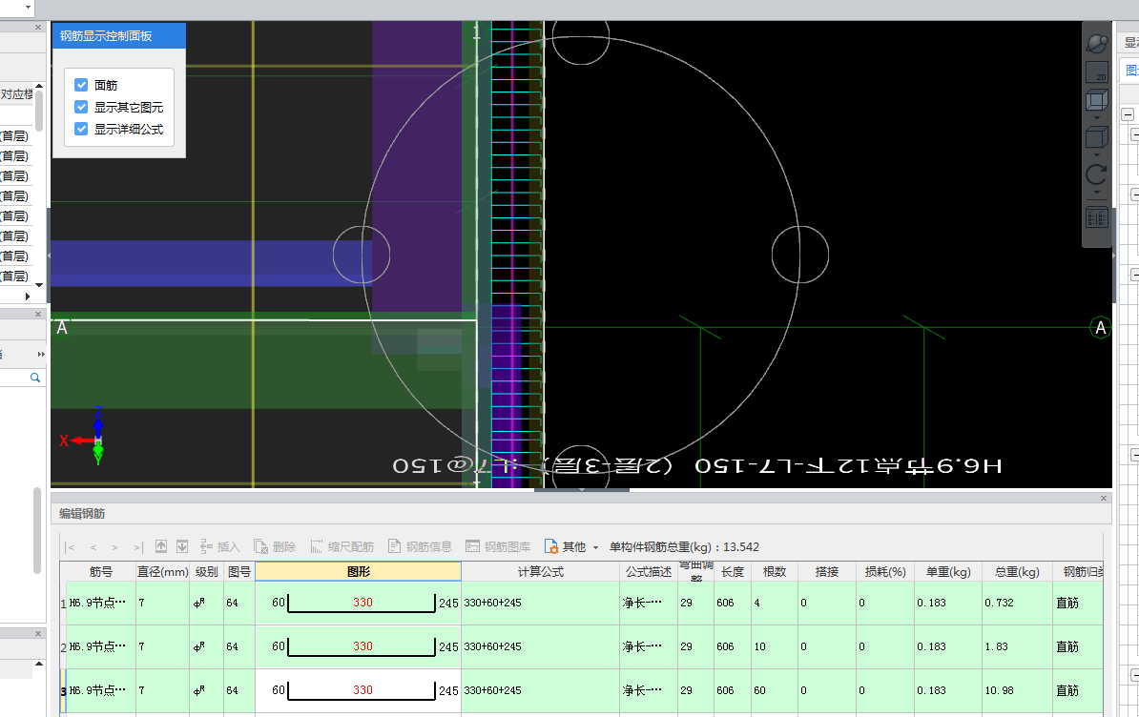Select 直径(mm) column header
The height and width of the screenshot is (717, 1139).
[x=163, y=572]
